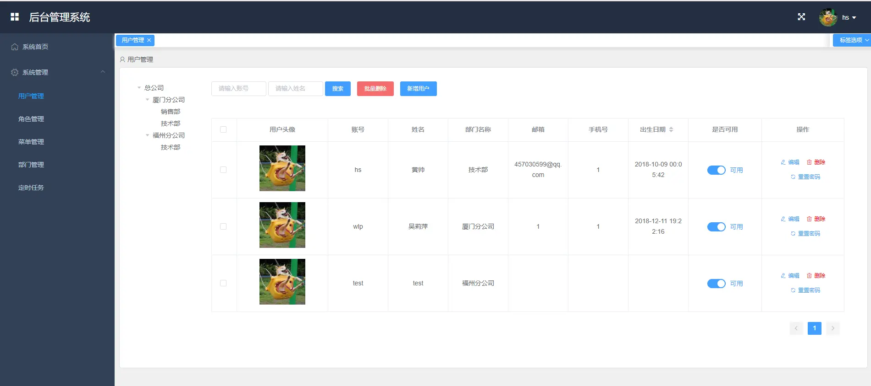The width and height of the screenshot is (871, 386).
Task: Collapse the 厦门分公司 tree arrow
Action: [147, 100]
